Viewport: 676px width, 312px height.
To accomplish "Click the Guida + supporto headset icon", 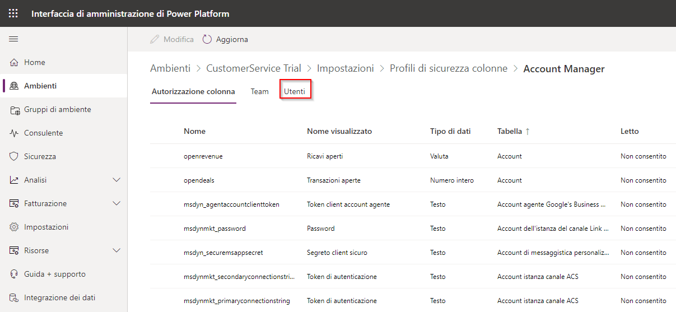I will pyautogui.click(x=14, y=274).
